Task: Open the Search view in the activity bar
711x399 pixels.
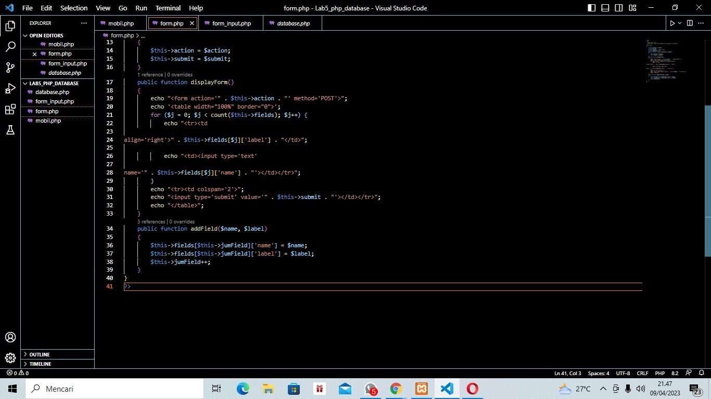Action: coord(10,46)
